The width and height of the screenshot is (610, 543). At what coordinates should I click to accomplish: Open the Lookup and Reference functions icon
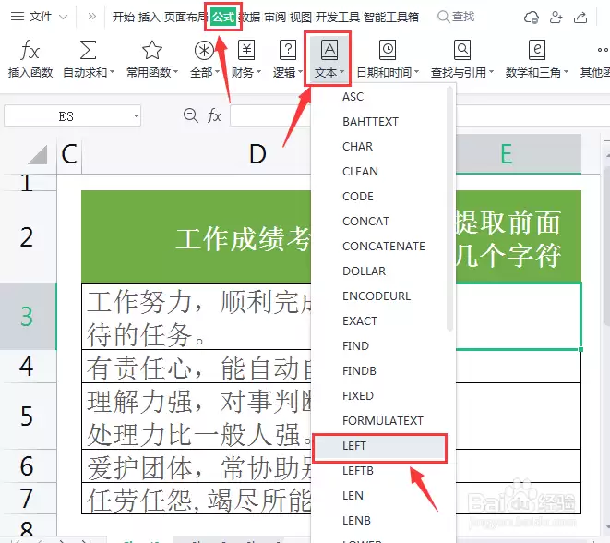[x=461, y=50]
